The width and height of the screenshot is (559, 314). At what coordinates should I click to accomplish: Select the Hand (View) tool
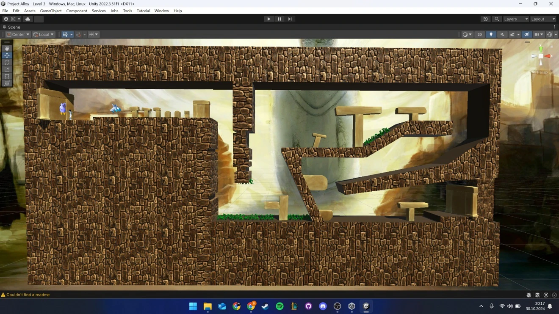[7, 48]
